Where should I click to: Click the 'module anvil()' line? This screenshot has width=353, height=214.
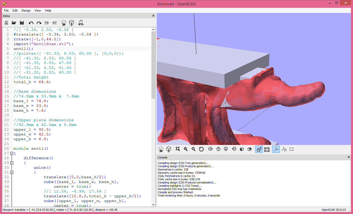coord(31,149)
